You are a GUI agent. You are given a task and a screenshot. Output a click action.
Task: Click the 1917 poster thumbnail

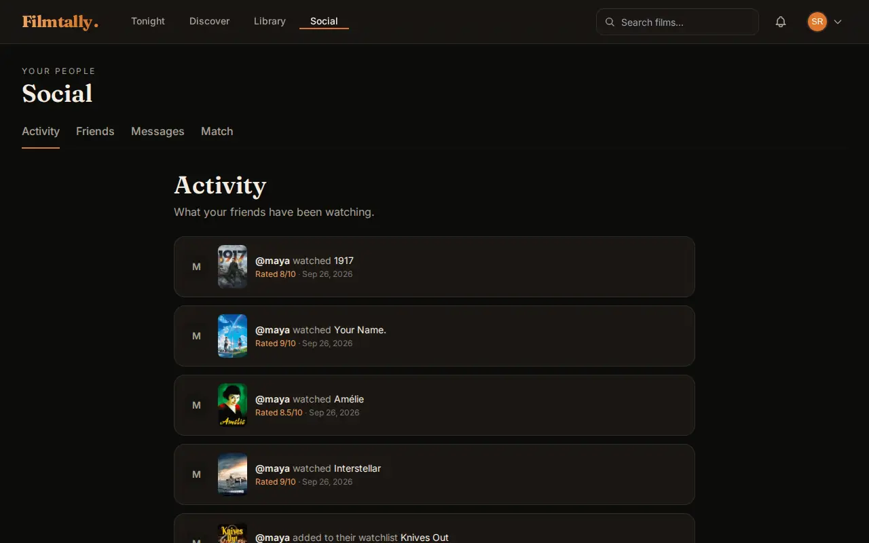point(232,267)
